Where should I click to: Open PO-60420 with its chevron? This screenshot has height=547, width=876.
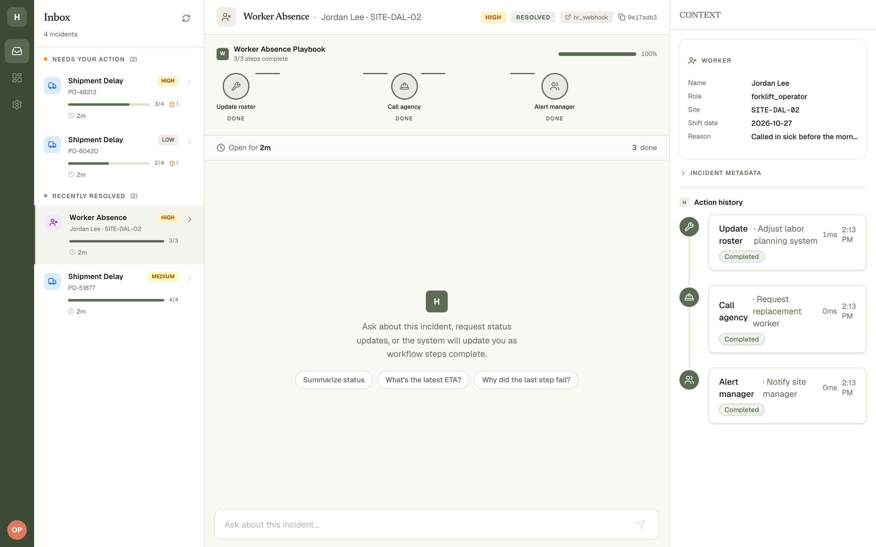click(x=190, y=141)
